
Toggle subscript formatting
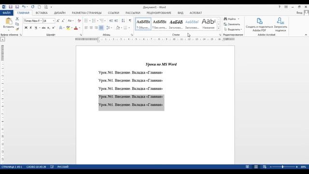tap(49, 28)
